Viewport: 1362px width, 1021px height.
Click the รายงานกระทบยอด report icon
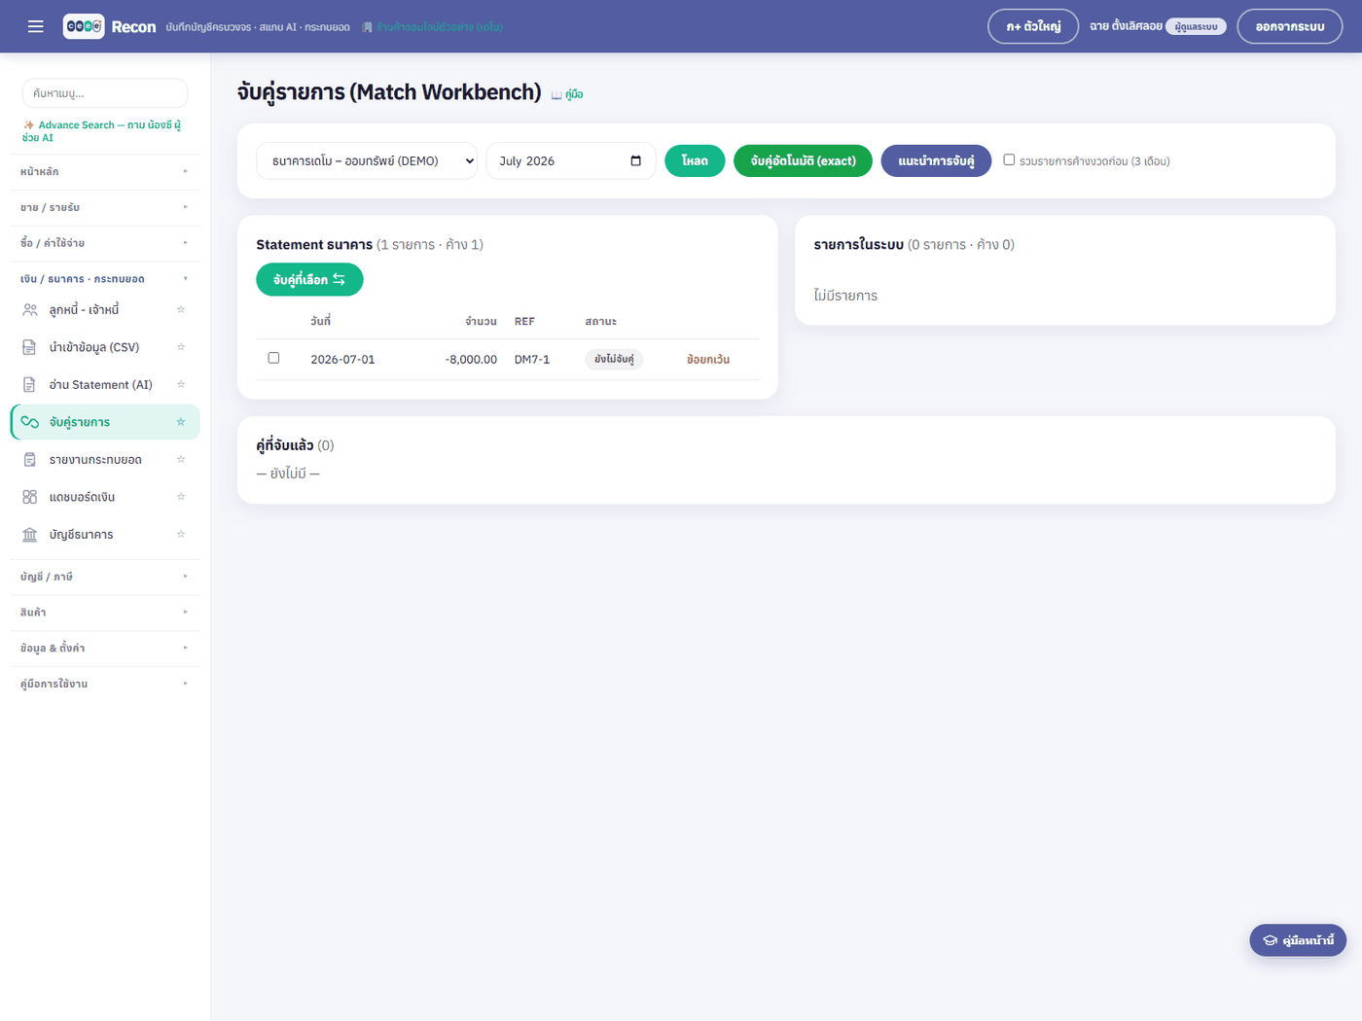[x=30, y=460]
